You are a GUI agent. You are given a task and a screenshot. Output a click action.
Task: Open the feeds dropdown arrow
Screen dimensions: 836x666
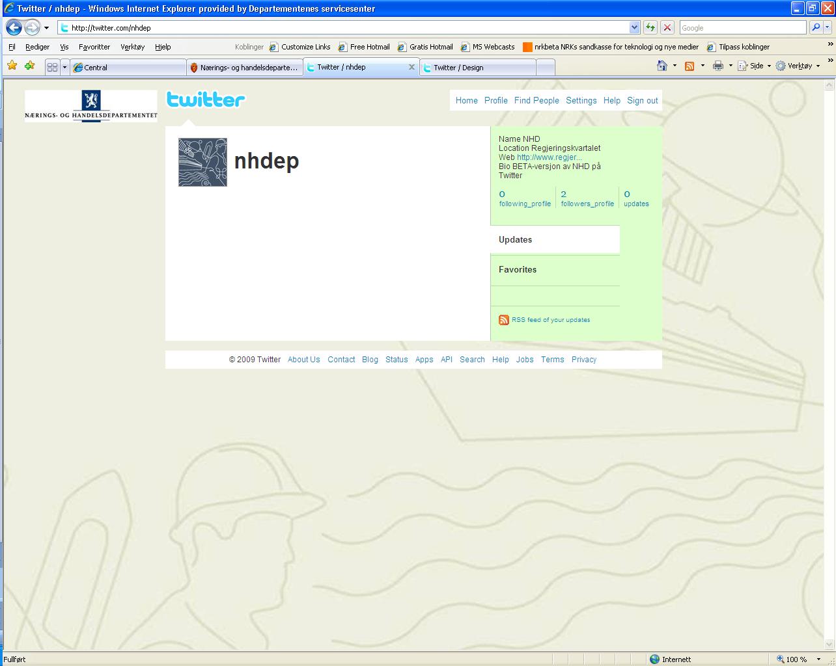click(703, 66)
